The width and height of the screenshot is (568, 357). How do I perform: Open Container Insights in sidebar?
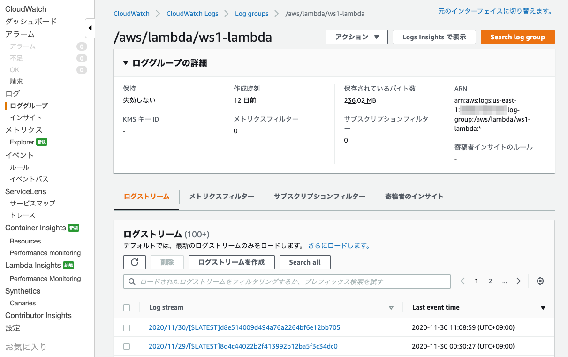click(36, 228)
